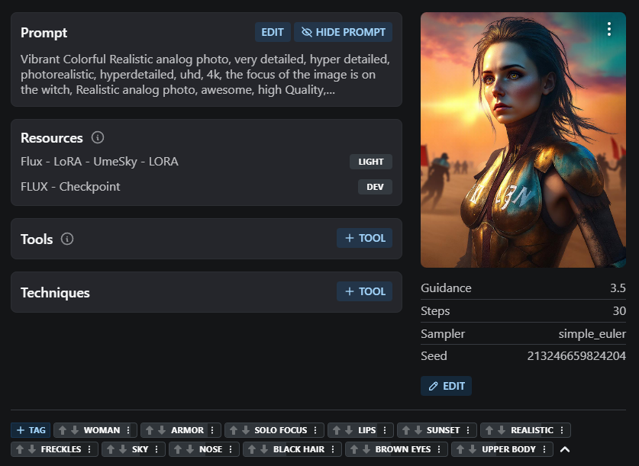Open LIPS tag options menu
Screen dimensions: 639x466
385,430
